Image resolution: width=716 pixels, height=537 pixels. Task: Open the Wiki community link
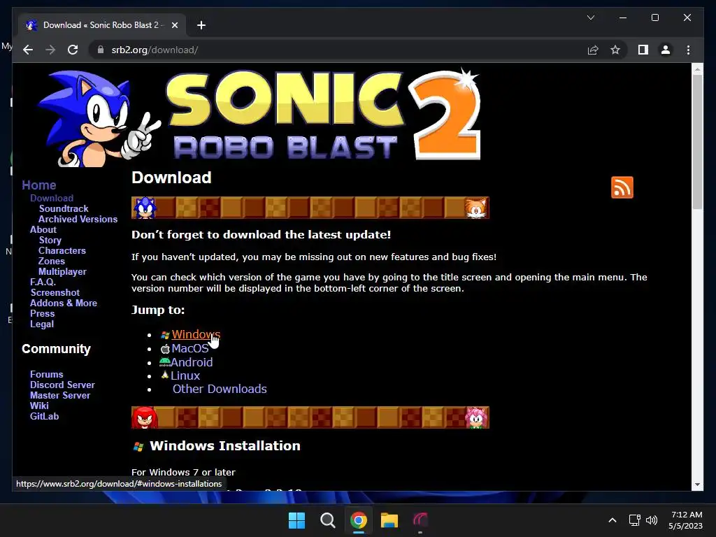(x=39, y=406)
